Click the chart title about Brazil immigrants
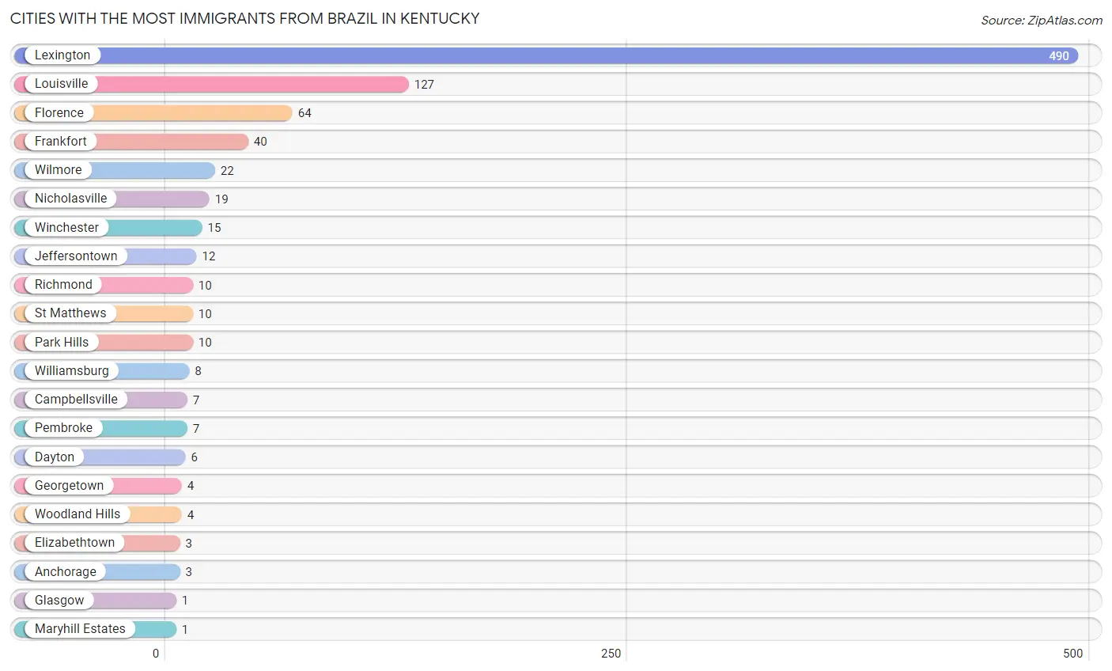Viewport: 1112px width, 671px height. 245,18
